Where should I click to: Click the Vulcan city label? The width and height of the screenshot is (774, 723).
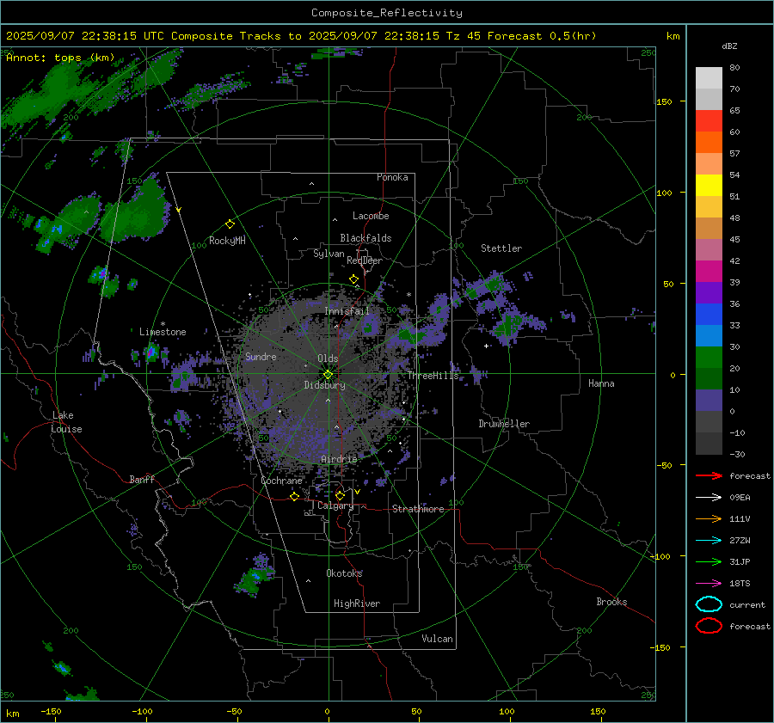tap(437, 639)
